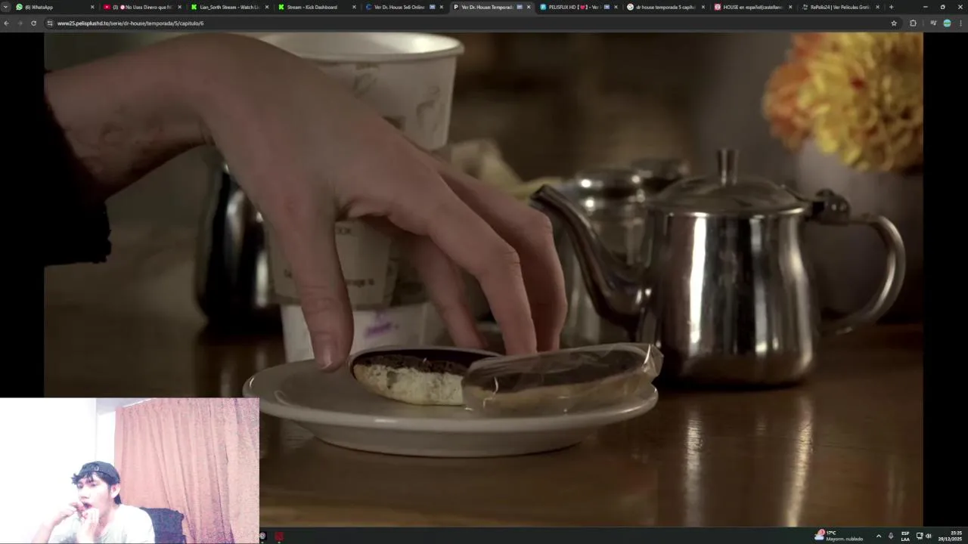Screen dimensions: 968x544
Task: Show hidden system tray icons
Action: tap(878, 536)
